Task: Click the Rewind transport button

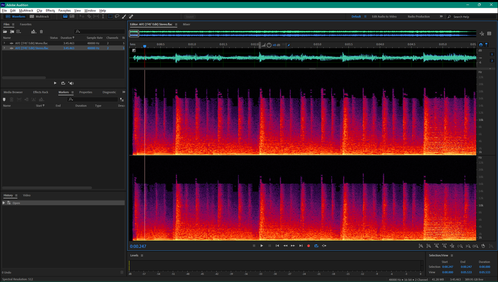Action: [285, 246]
